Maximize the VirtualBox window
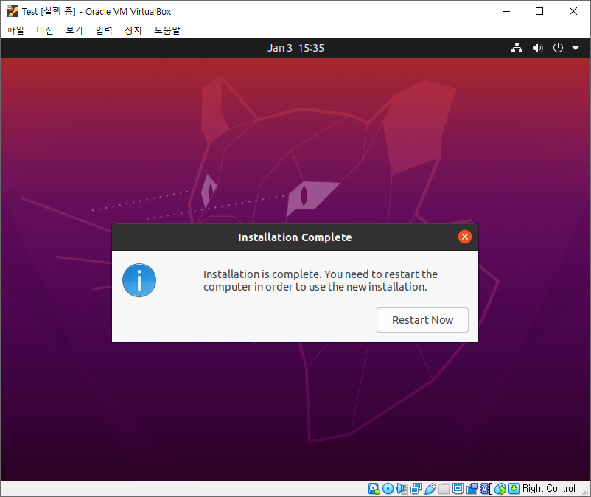This screenshot has width=591, height=497. 539,11
